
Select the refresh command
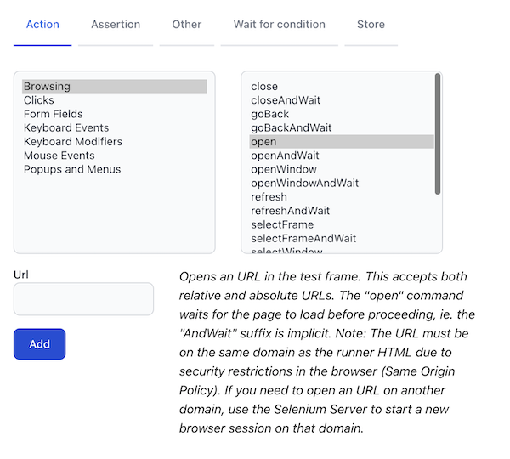[342, 197]
